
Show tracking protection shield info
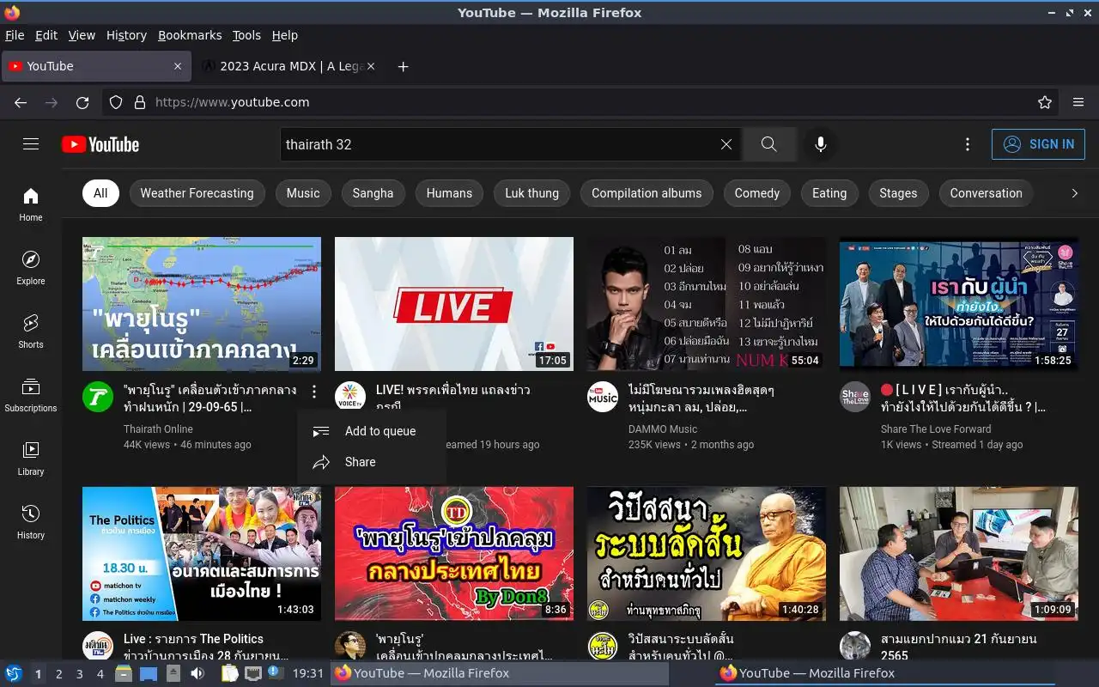(x=116, y=102)
